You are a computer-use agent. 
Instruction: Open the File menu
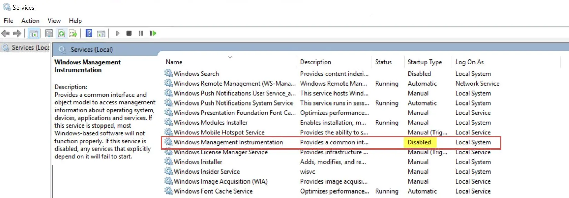[8, 21]
